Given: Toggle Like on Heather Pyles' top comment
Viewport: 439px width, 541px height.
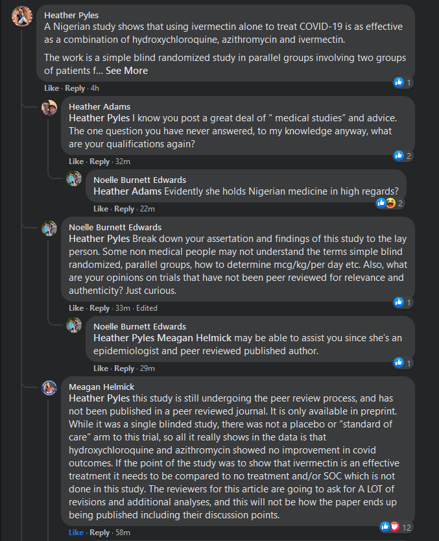Looking at the screenshot, I should tap(51, 88).
